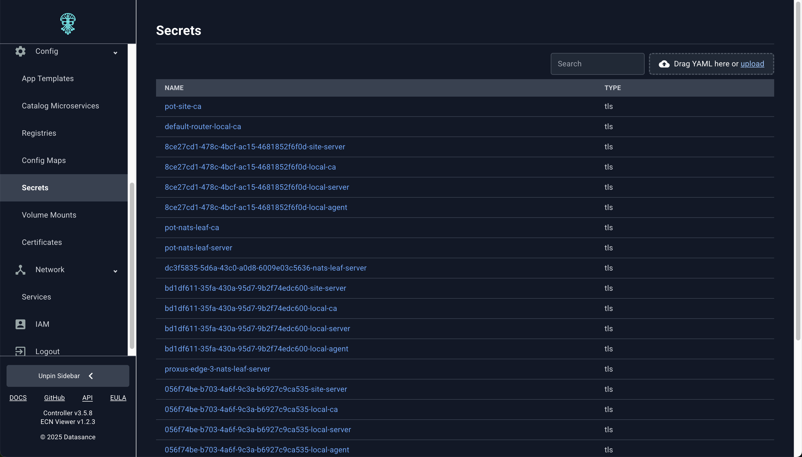Click the Network icon in the sidebar

[x=20, y=270]
